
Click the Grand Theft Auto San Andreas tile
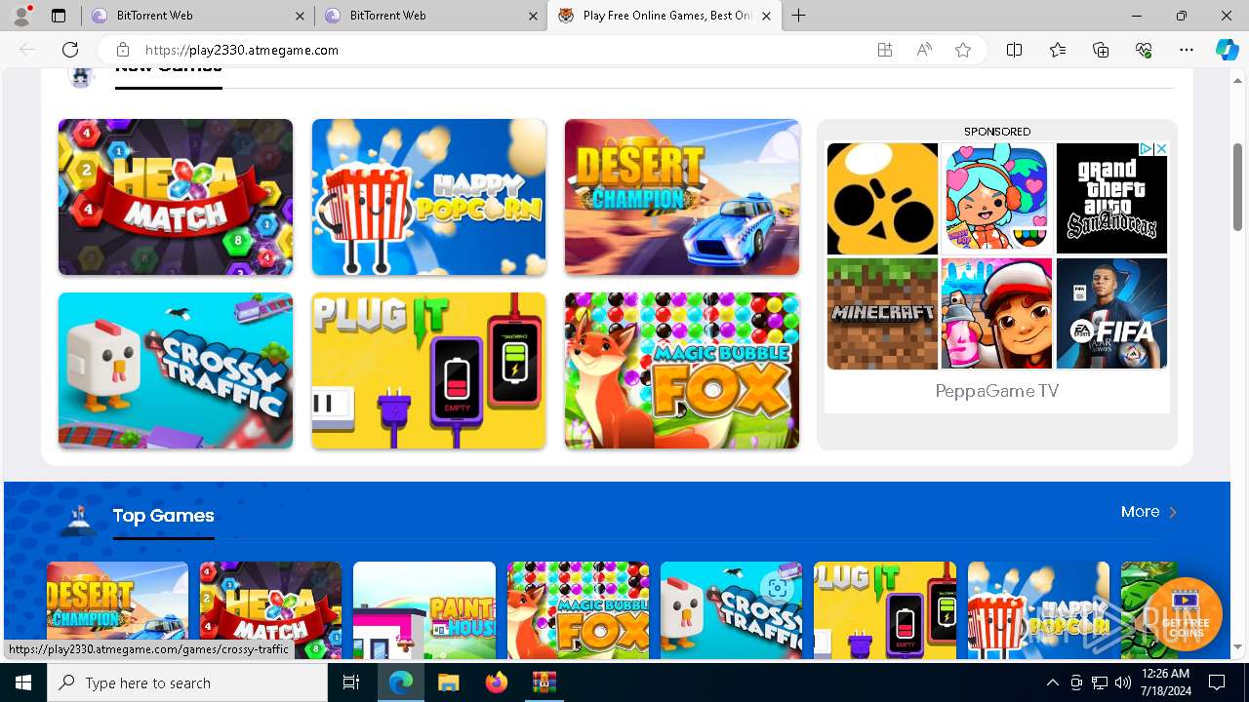point(1111,199)
